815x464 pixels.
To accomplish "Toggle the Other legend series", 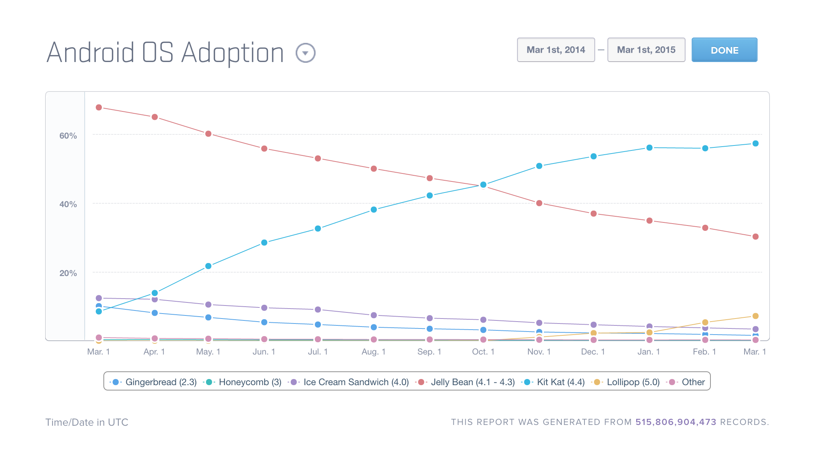I will click(x=686, y=382).
